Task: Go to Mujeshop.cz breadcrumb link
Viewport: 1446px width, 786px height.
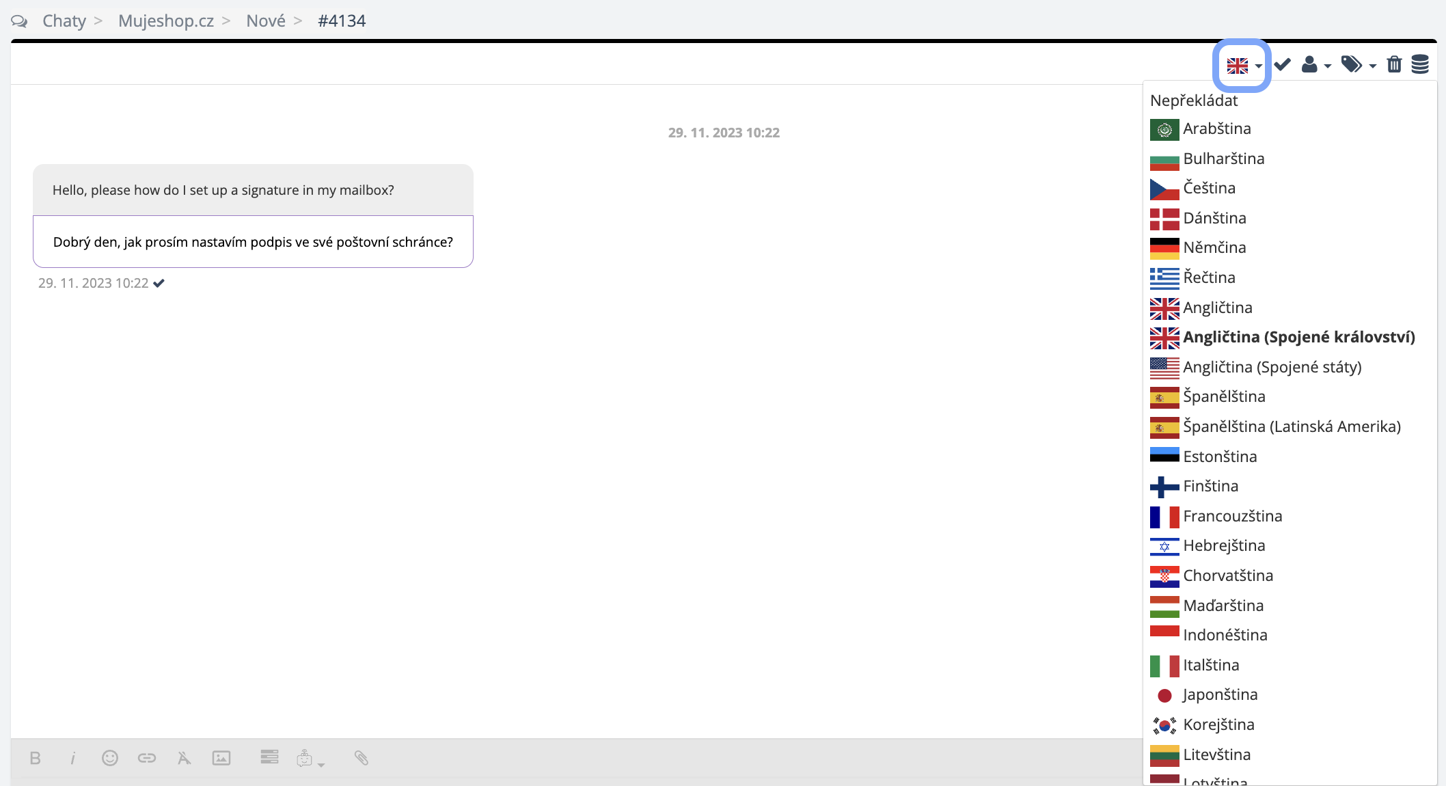Action: 166,21
